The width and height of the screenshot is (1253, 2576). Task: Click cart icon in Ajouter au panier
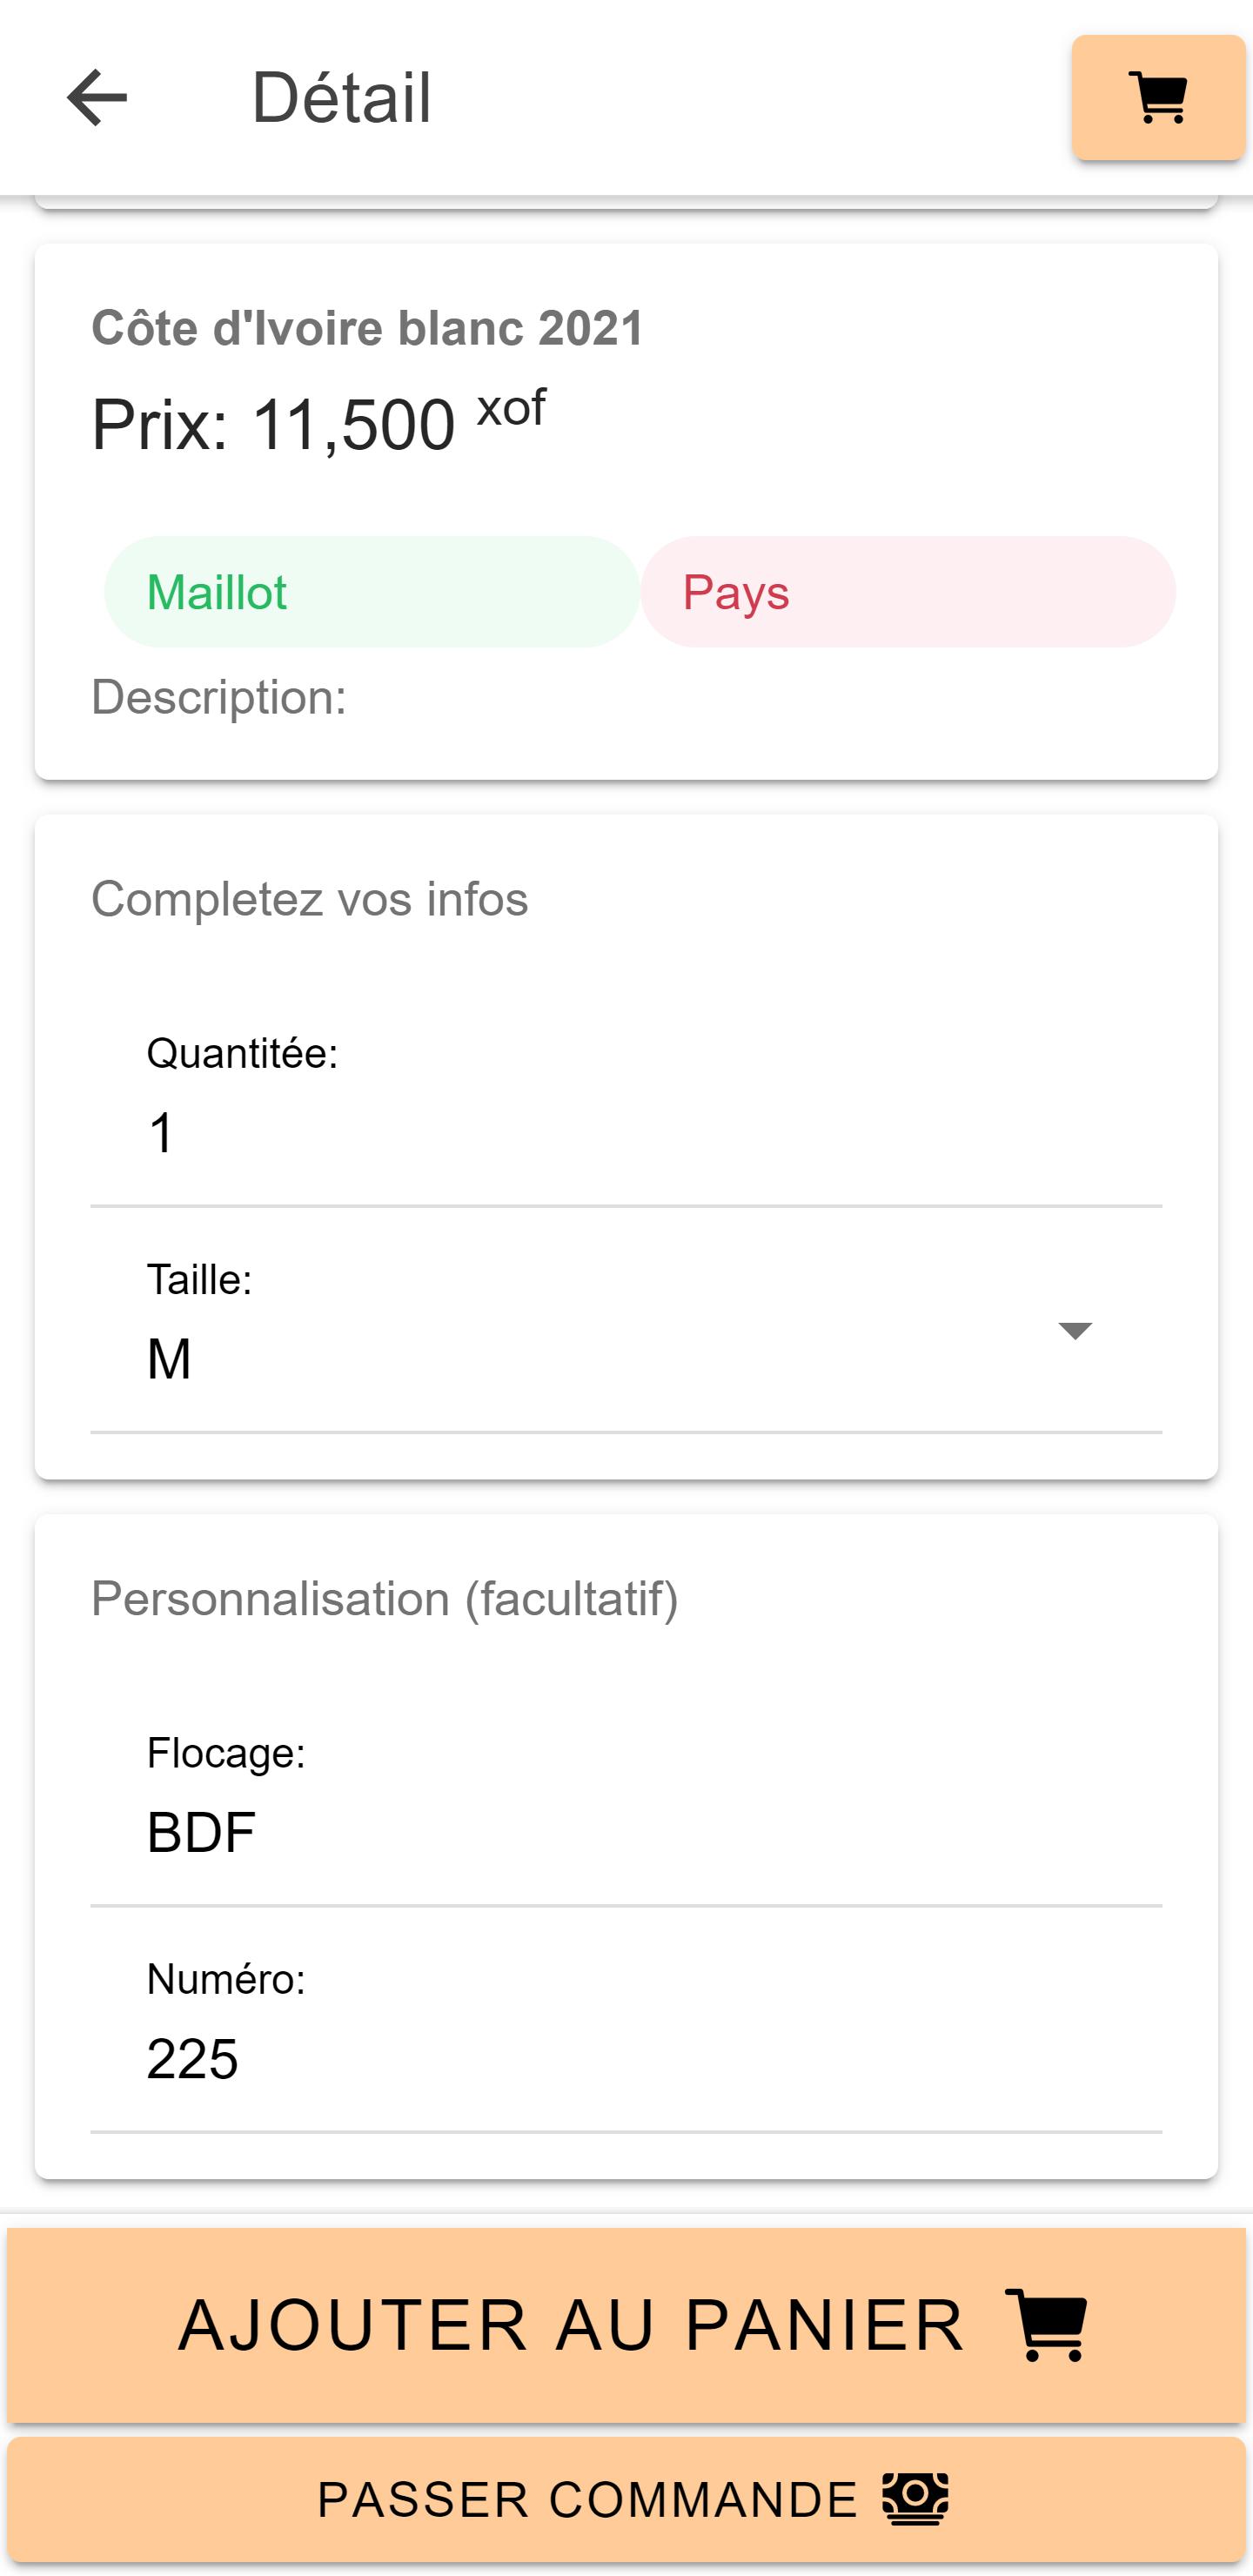pyautogui.click(x=1046, y=2324)
